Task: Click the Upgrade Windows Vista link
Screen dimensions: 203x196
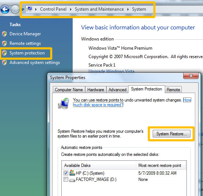Action: coord(111,71)
